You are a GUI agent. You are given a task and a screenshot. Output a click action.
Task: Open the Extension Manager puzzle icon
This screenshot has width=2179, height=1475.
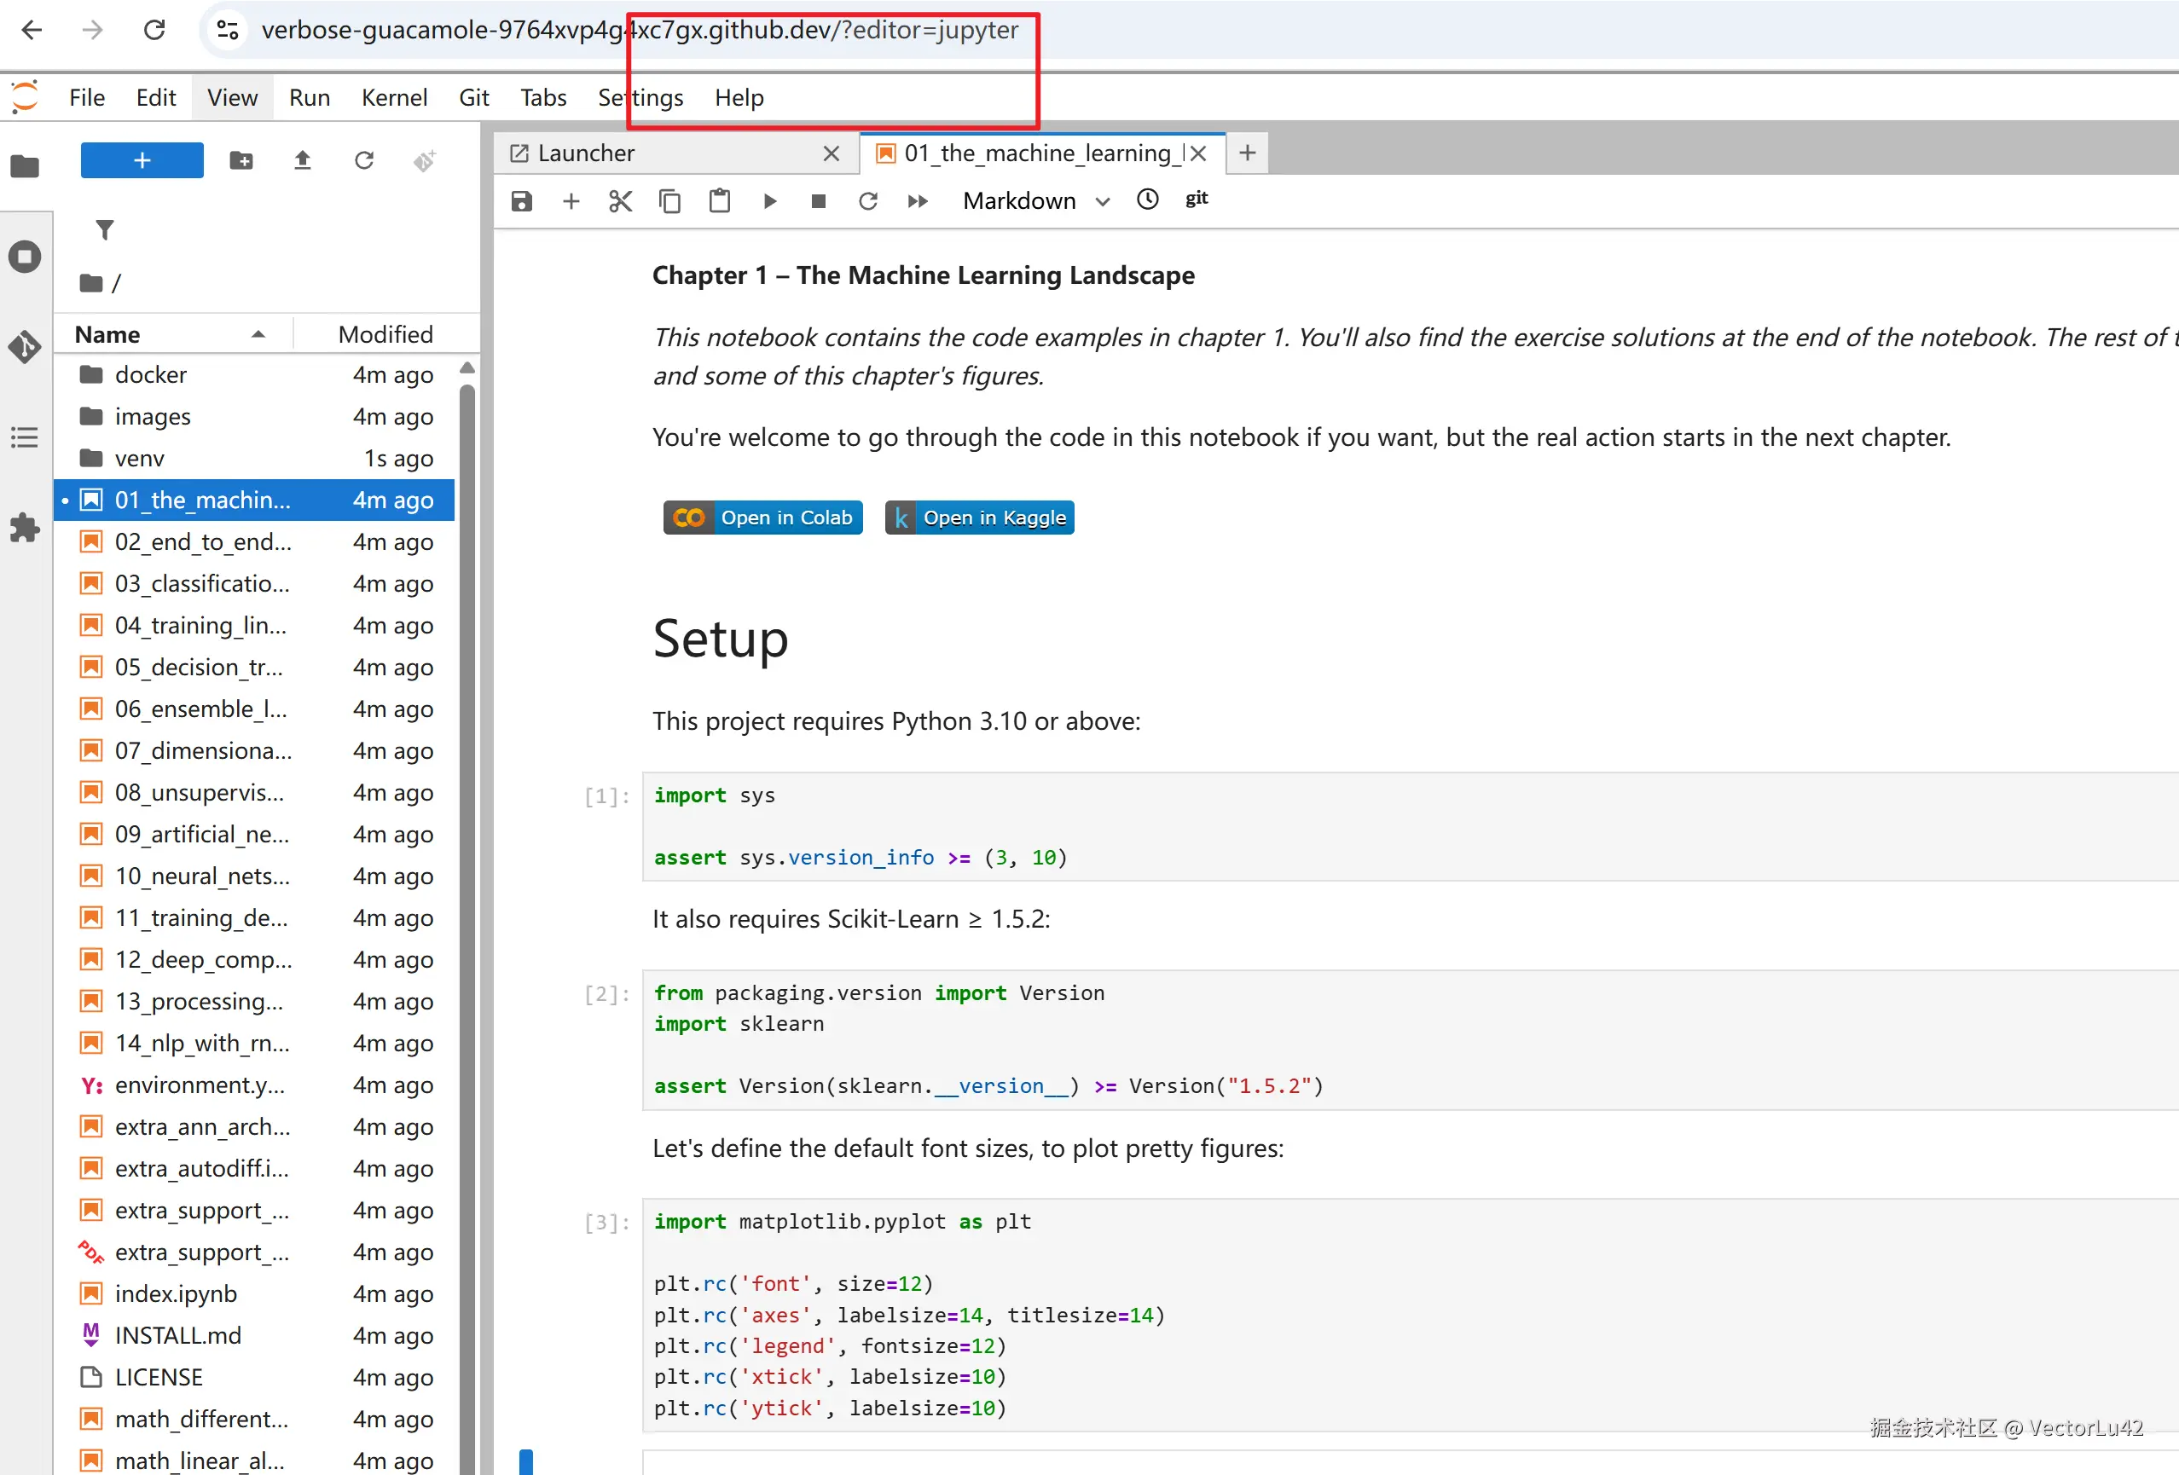(x=26, y=528)
